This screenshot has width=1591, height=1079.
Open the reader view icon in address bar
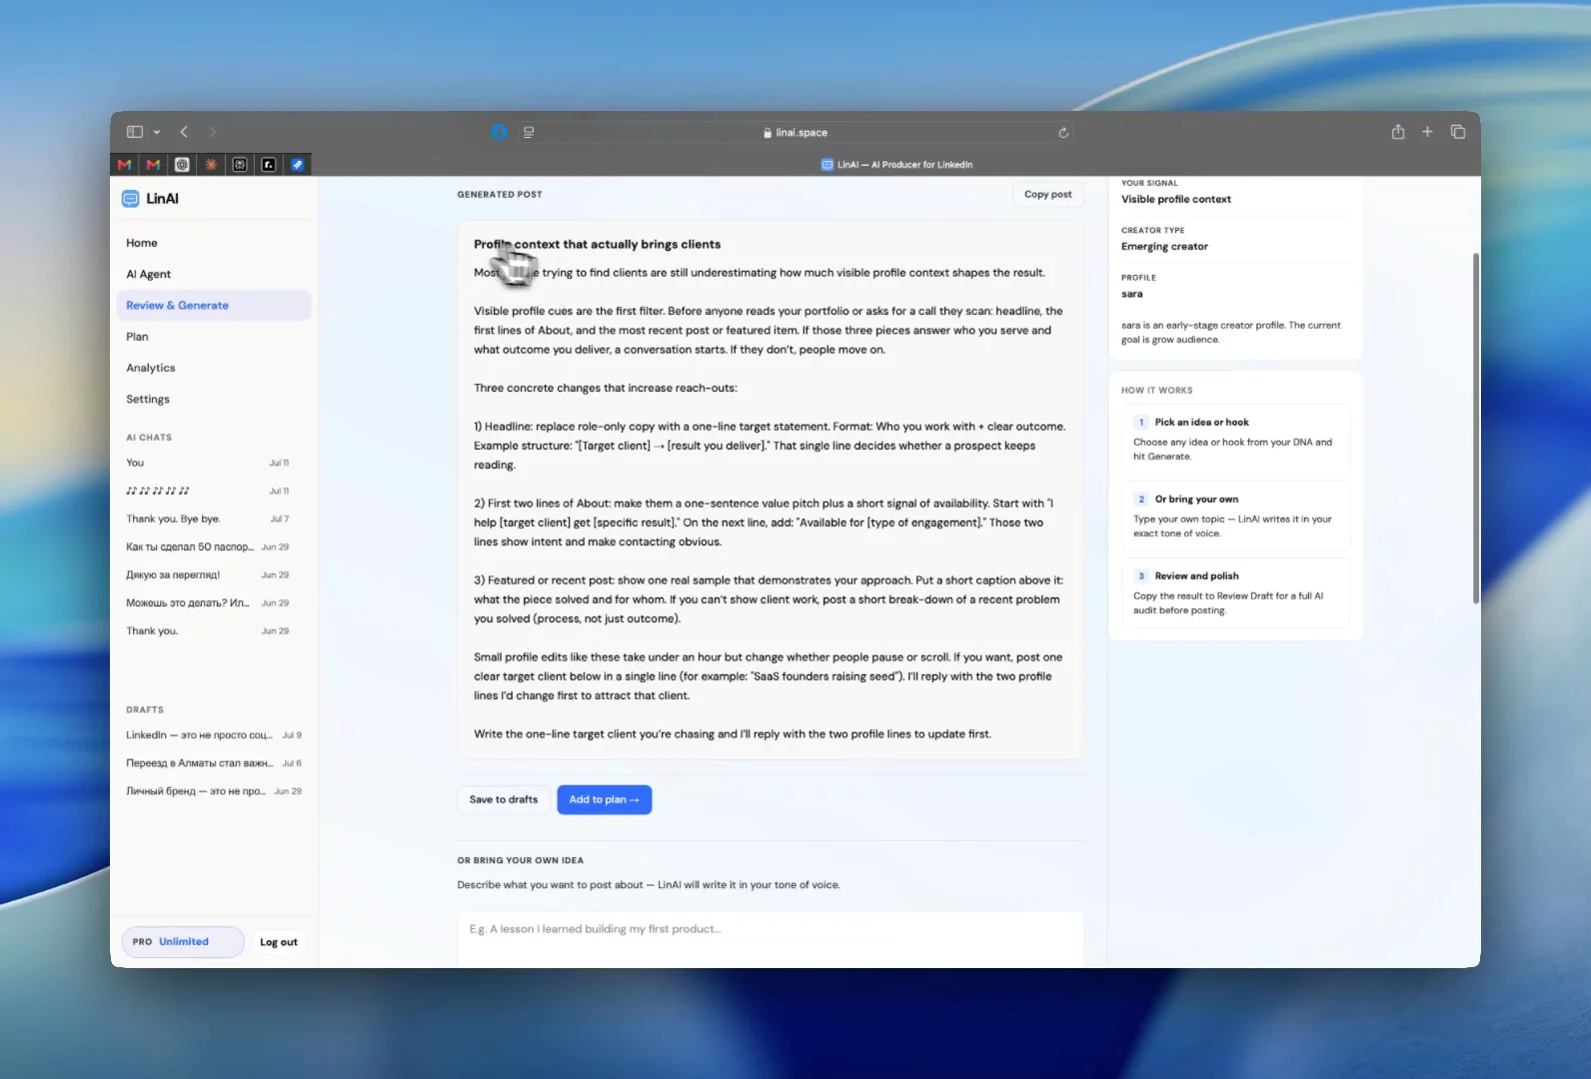[529, 132]
